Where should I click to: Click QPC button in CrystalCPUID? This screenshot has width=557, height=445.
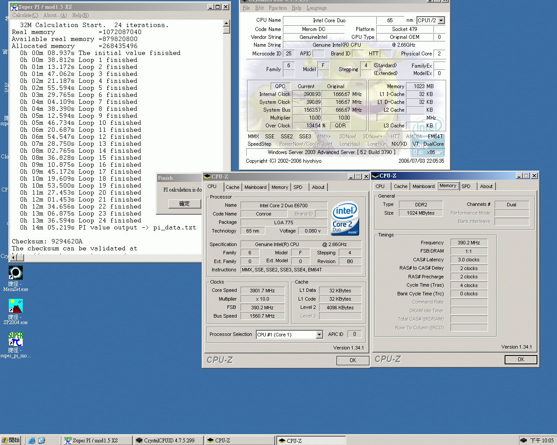pyautogui.click(x=280, y=86)
